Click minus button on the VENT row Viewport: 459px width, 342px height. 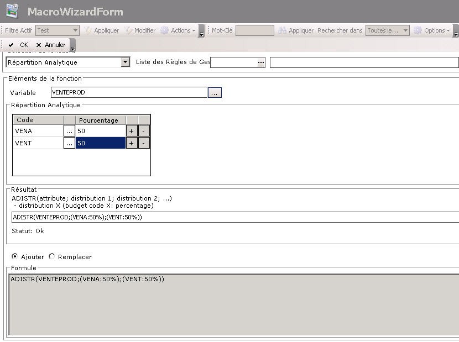pyautogui.click(x=144, y=143)
